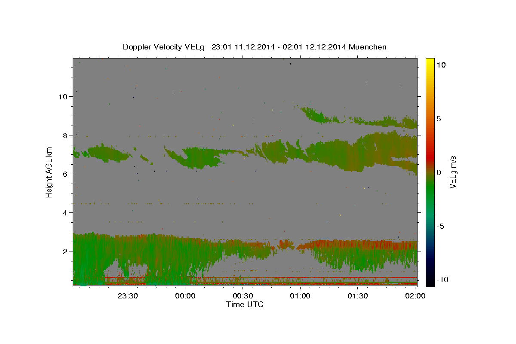
Task: Click the colorbar value 5 label
Action: point(439,119)
